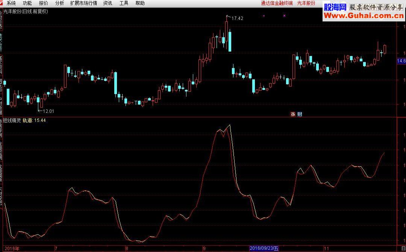Click the left purple x info marker
This screenshot has height=252, width=406.
(264, 16)
